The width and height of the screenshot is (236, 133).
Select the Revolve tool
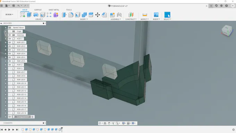tap(36, 15)
